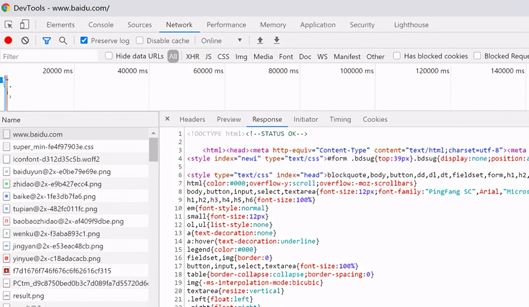Open the Headers tab
The image size is (529, 307).
click(x=192, y=119)
